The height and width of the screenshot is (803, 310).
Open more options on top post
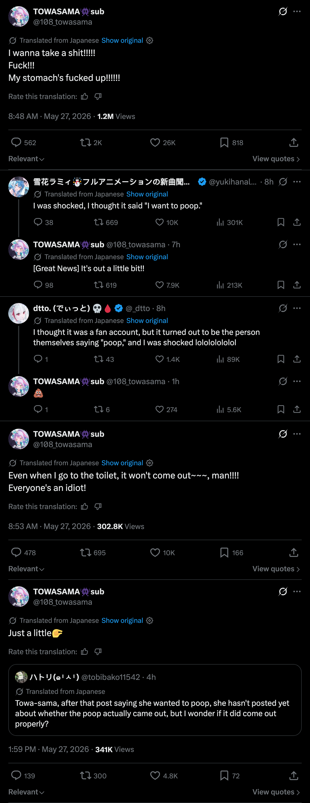(x=297, y=11)
